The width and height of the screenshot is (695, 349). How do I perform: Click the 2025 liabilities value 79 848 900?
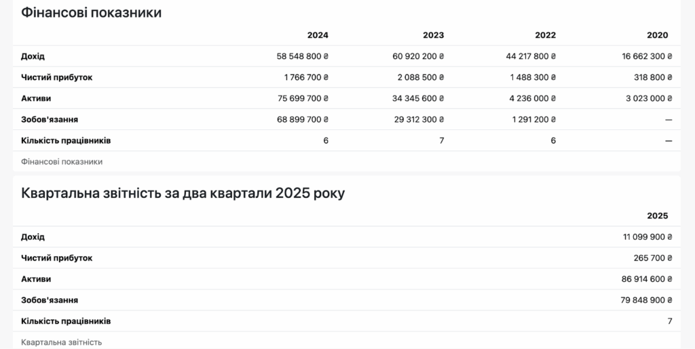click(646, 300)
